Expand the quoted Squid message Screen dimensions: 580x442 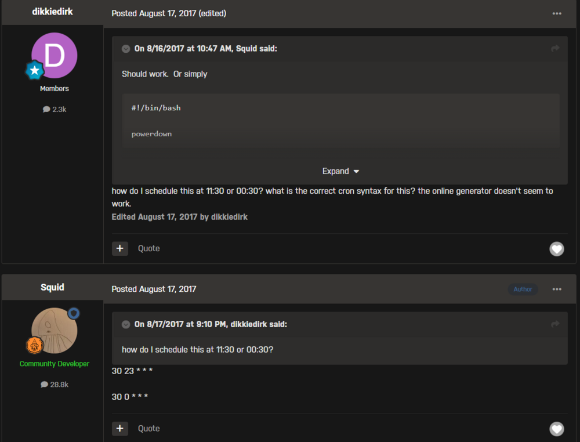(x=340, y=171)
